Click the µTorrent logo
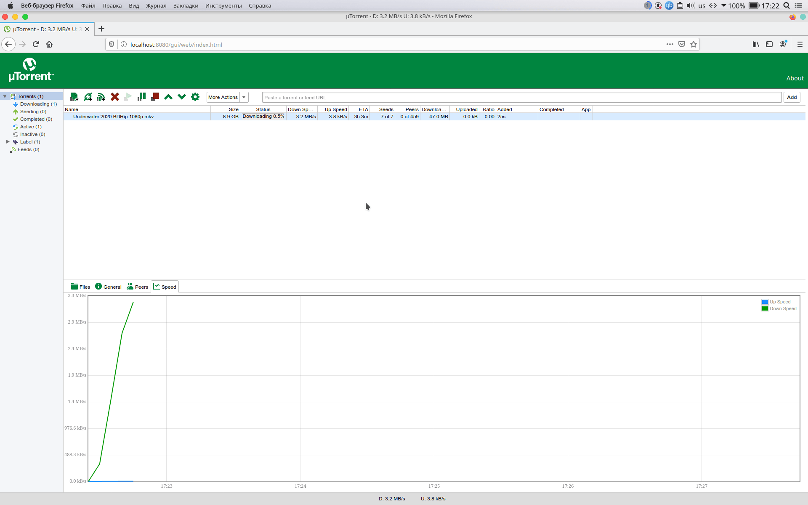The height and width of the screenshot is (505, 808). pyautogui.click(x=31, y=70)
